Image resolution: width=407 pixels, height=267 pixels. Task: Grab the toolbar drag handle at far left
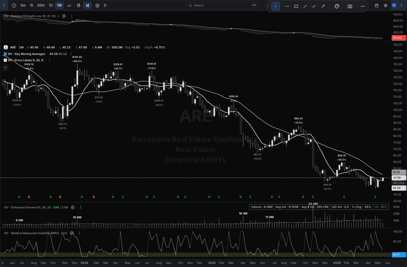(x=4, y=5)
